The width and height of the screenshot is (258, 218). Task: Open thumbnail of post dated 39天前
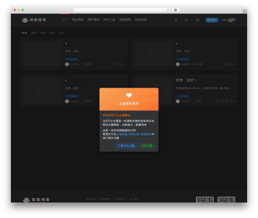[x=42, y=54]
